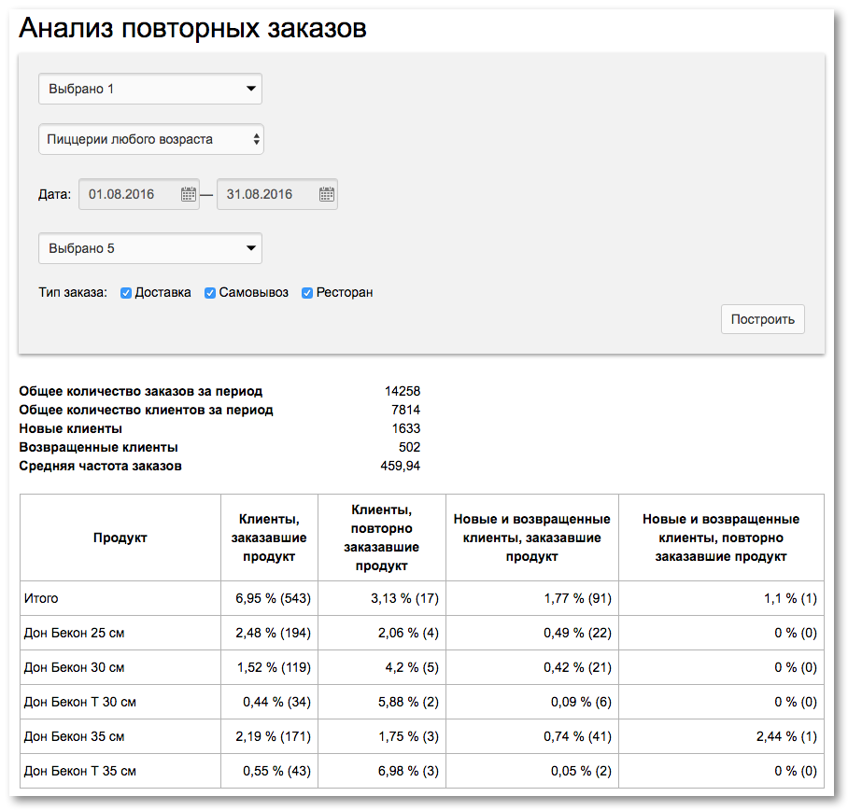Click the returned clients value 502
848x810 pixels.
pyautogui.click(x=409, y=447)
